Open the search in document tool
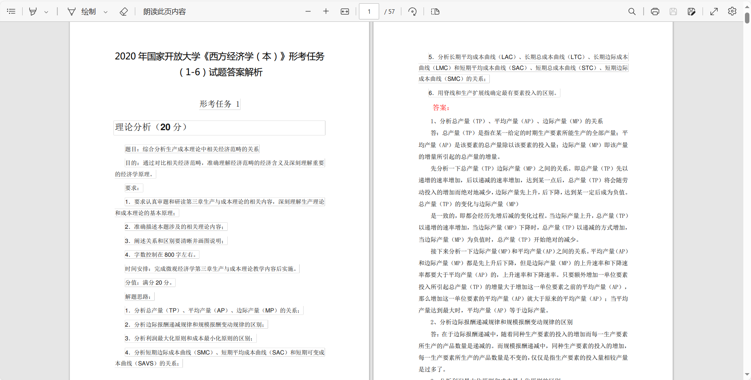 tap(632, 11)
